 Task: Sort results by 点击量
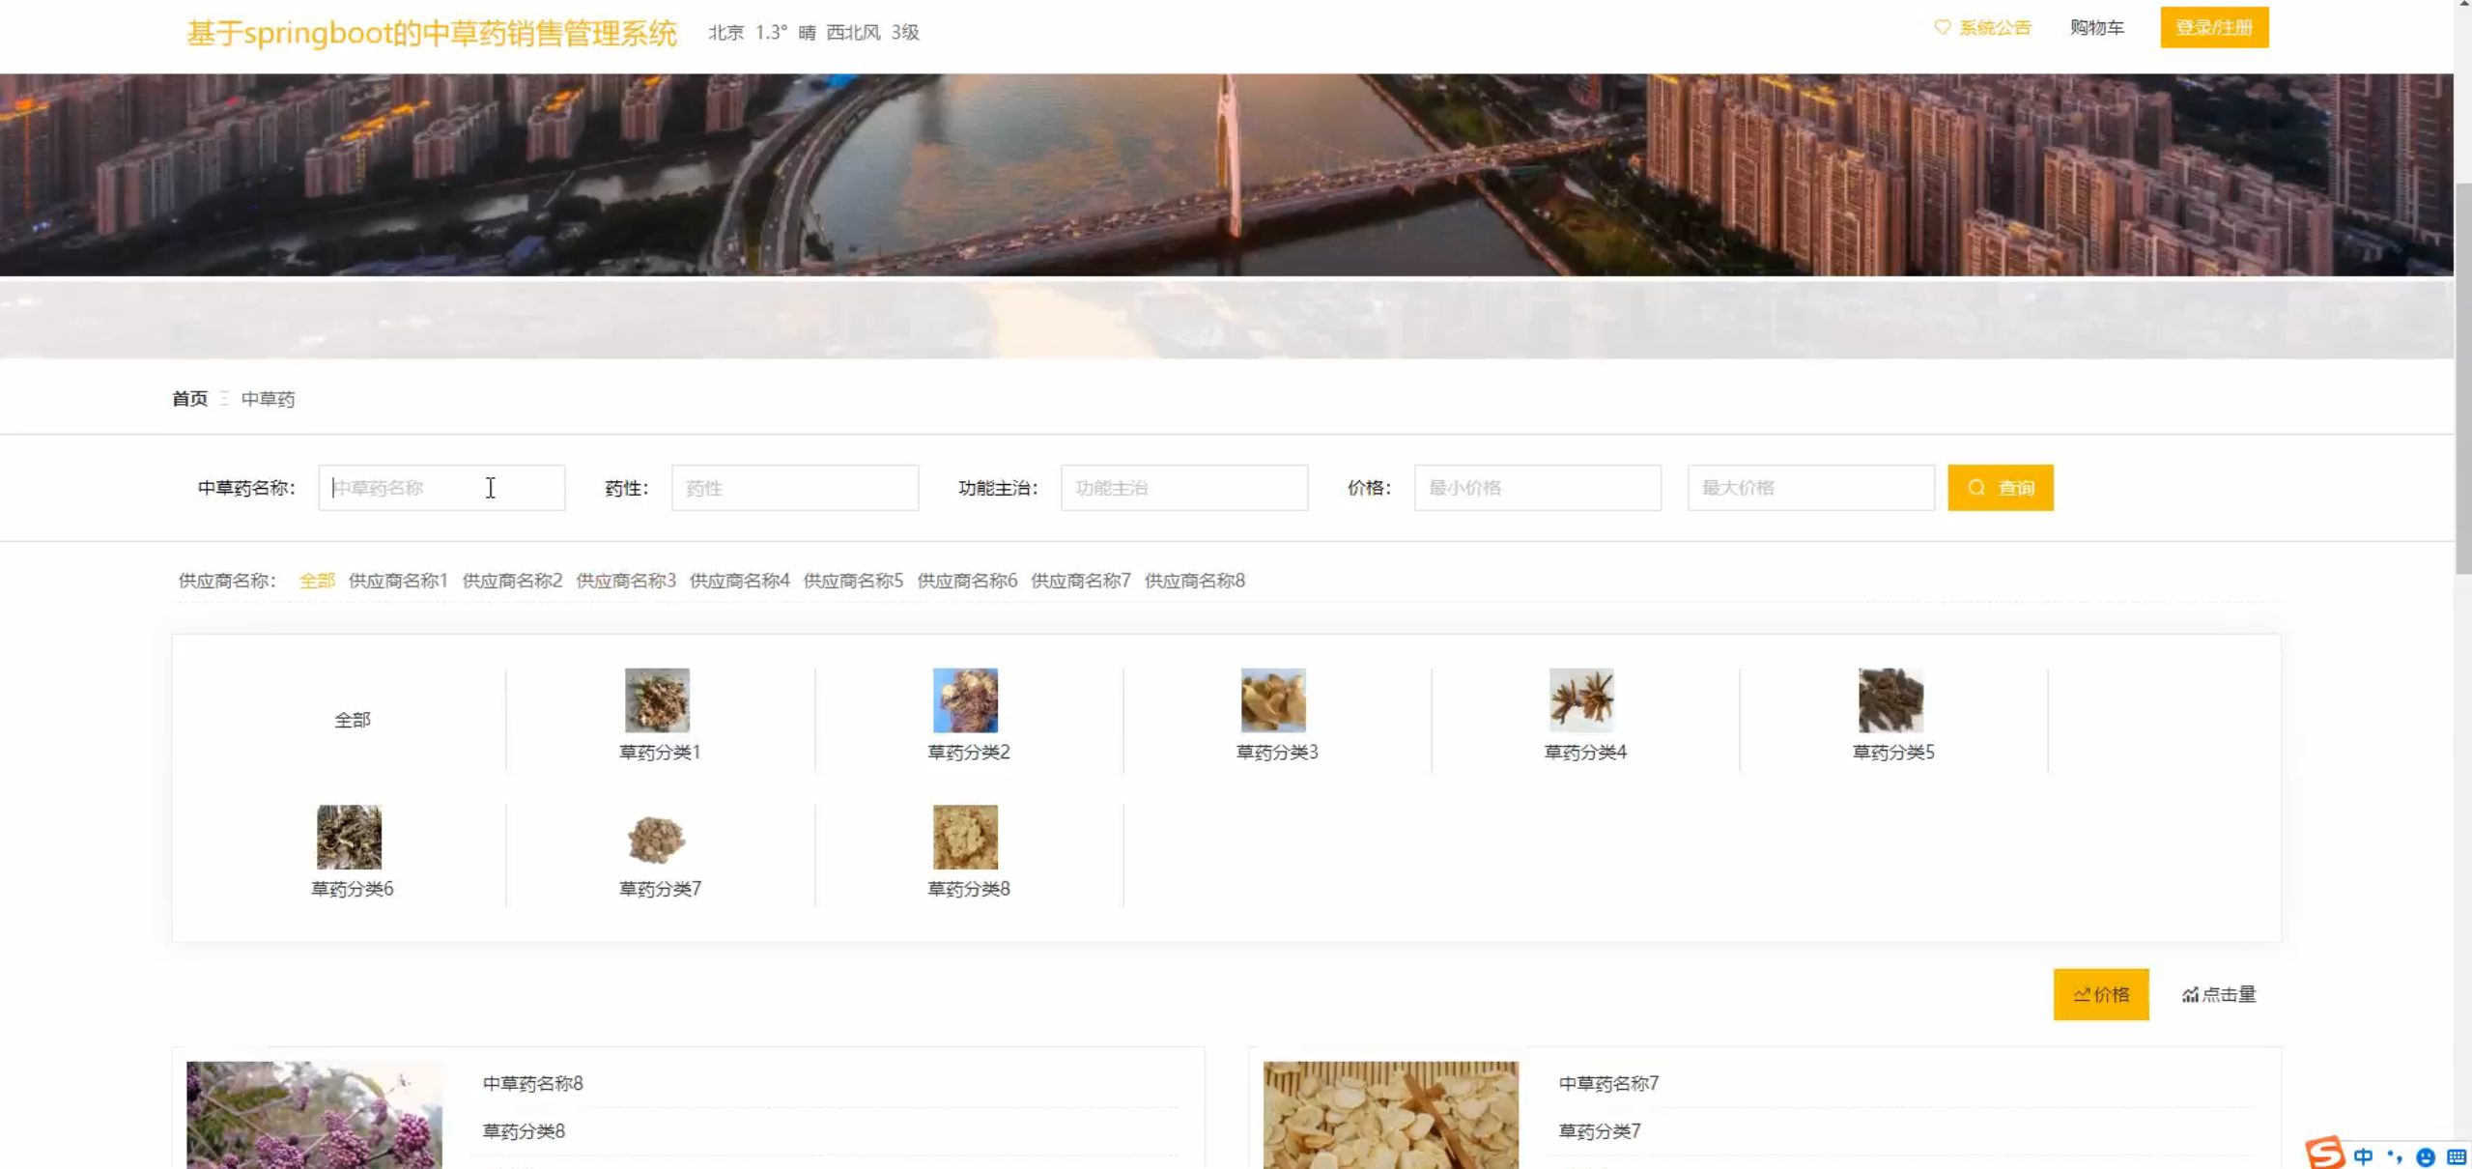click(x=2218, y=994)
